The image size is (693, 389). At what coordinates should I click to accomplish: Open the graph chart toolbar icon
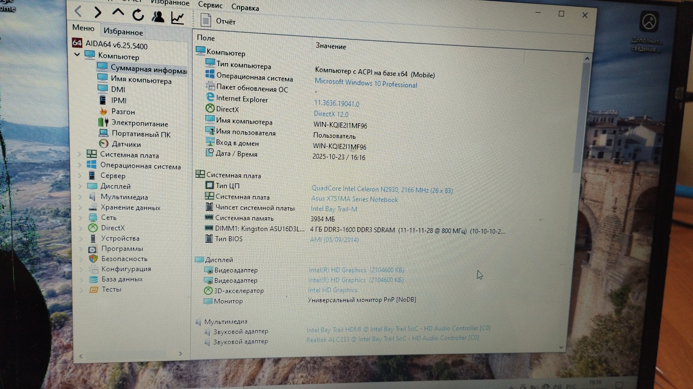178,18
